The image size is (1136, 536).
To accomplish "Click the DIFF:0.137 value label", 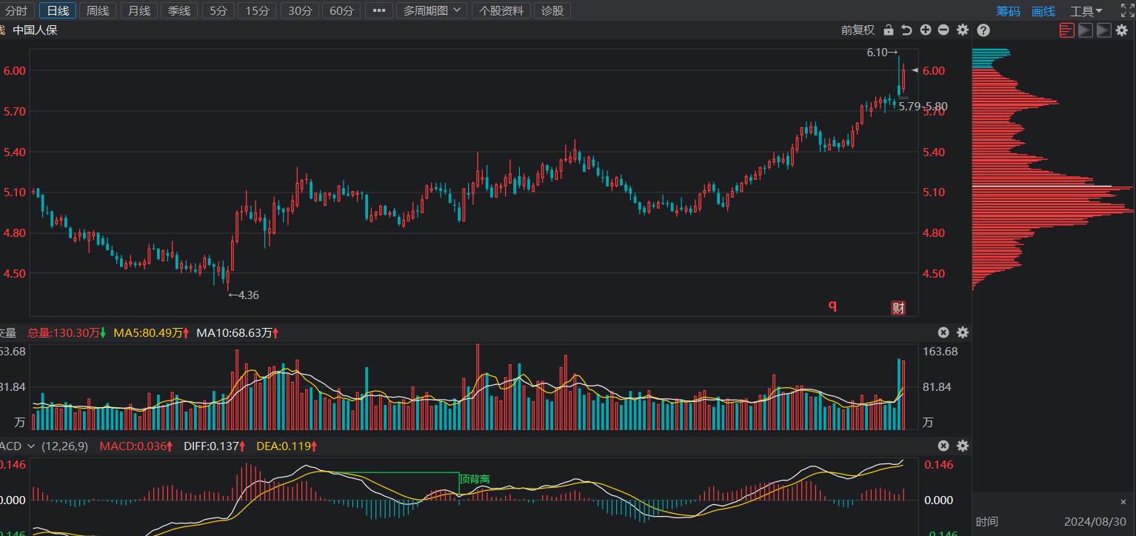I will [x=214, y=446].
